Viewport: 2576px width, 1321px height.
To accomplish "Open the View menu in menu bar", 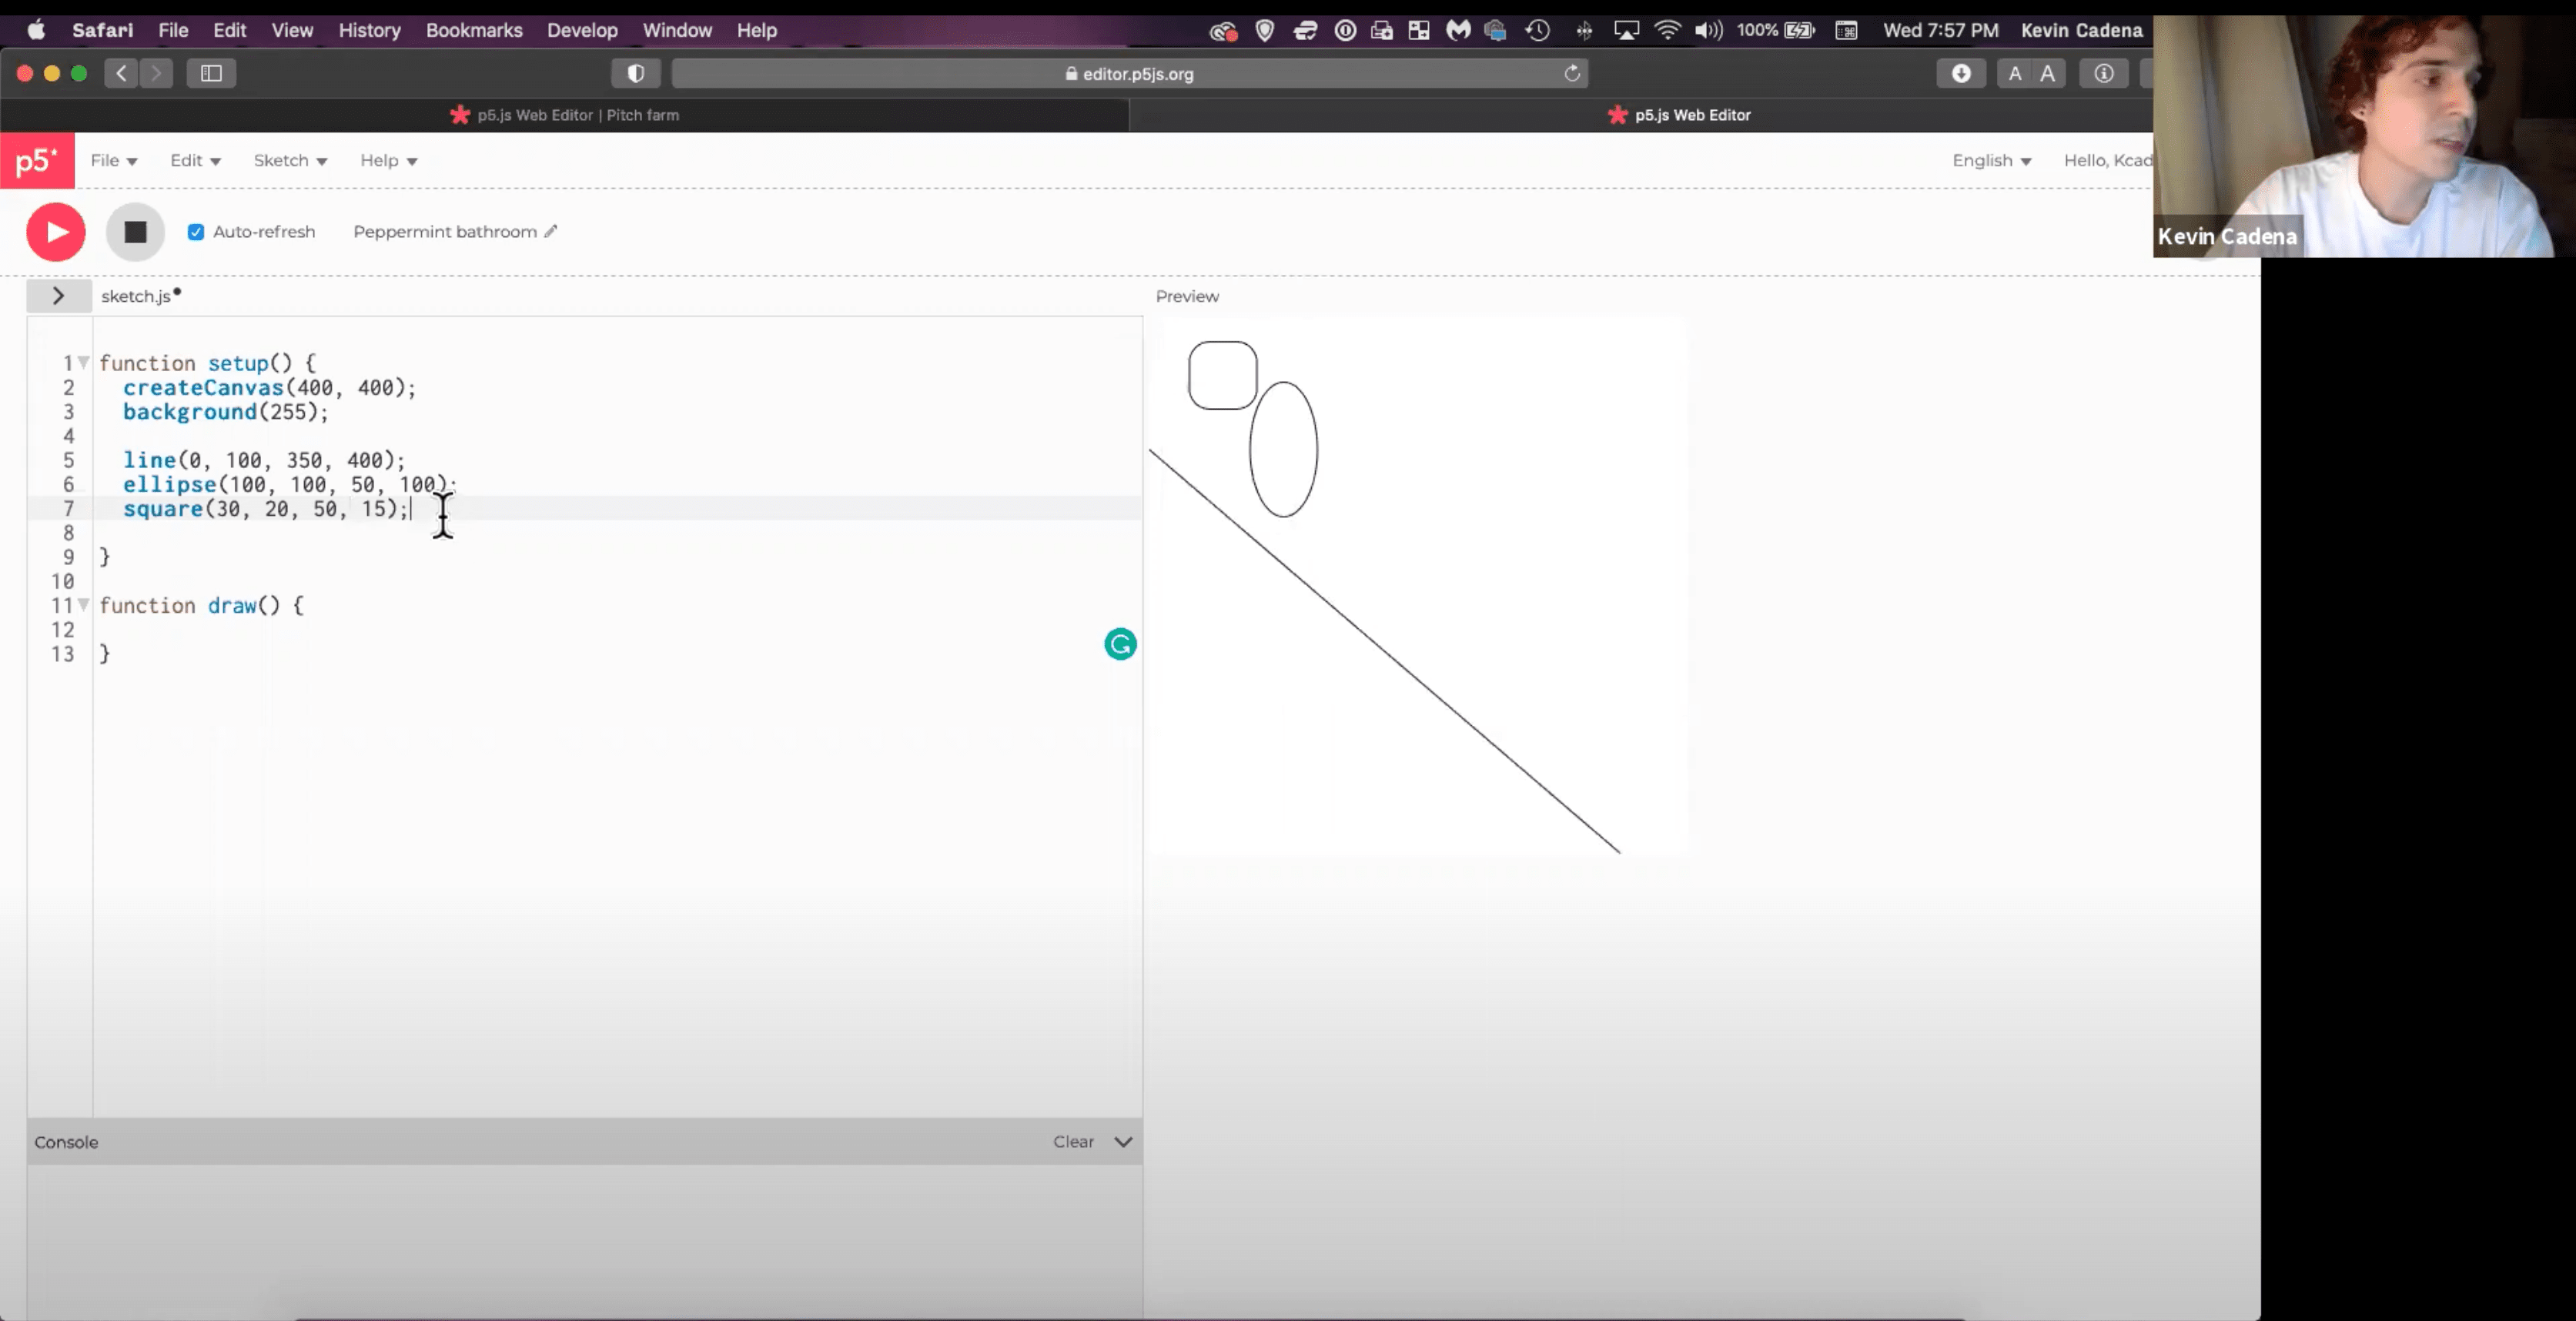I will (x=292, y=30).
